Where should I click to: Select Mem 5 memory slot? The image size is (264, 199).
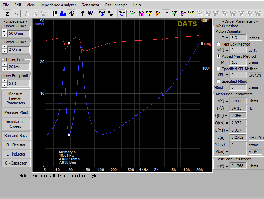[166, 14]
